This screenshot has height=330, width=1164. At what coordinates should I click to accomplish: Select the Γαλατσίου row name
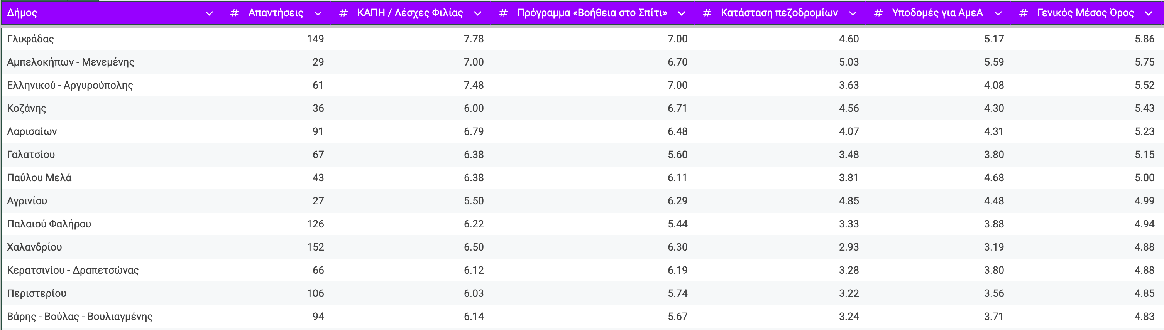coord(31,154)
